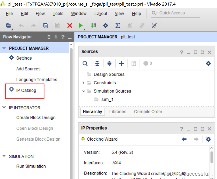Image resolution: width=217 pixels, height=179 pixels.
Task: Click IP Properties forward arrow
Action: point(196,139)
